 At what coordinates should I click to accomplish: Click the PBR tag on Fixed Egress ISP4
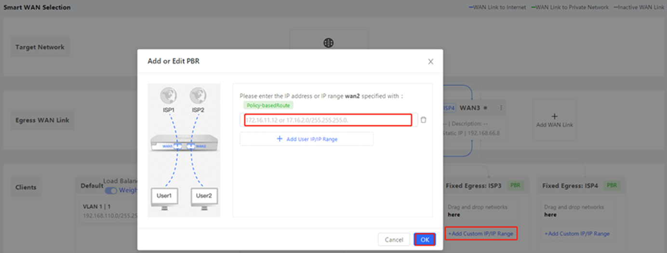pos(612,186)
